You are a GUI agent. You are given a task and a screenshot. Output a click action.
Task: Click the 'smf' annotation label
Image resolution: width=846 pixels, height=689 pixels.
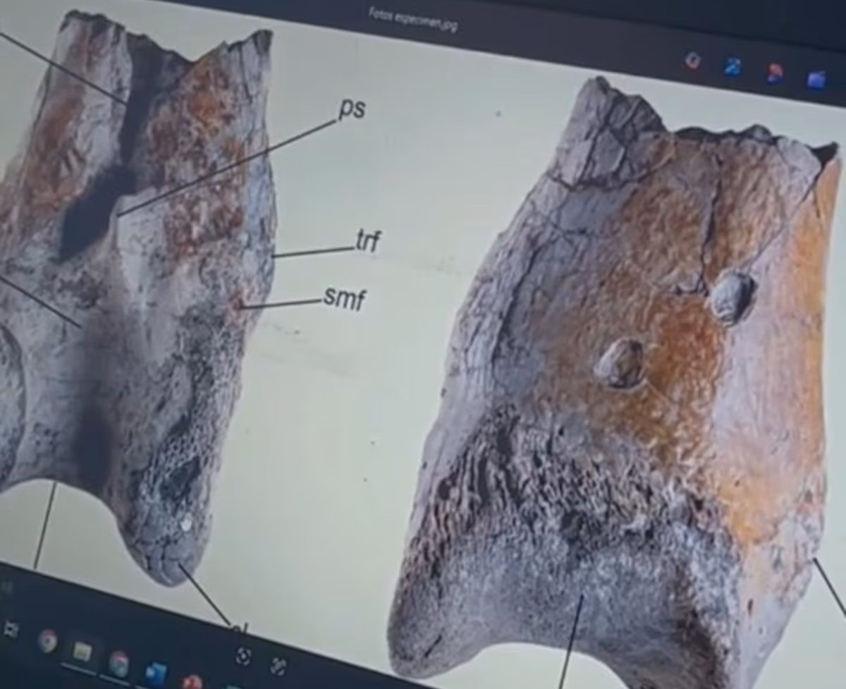click(x=345, y=299)
